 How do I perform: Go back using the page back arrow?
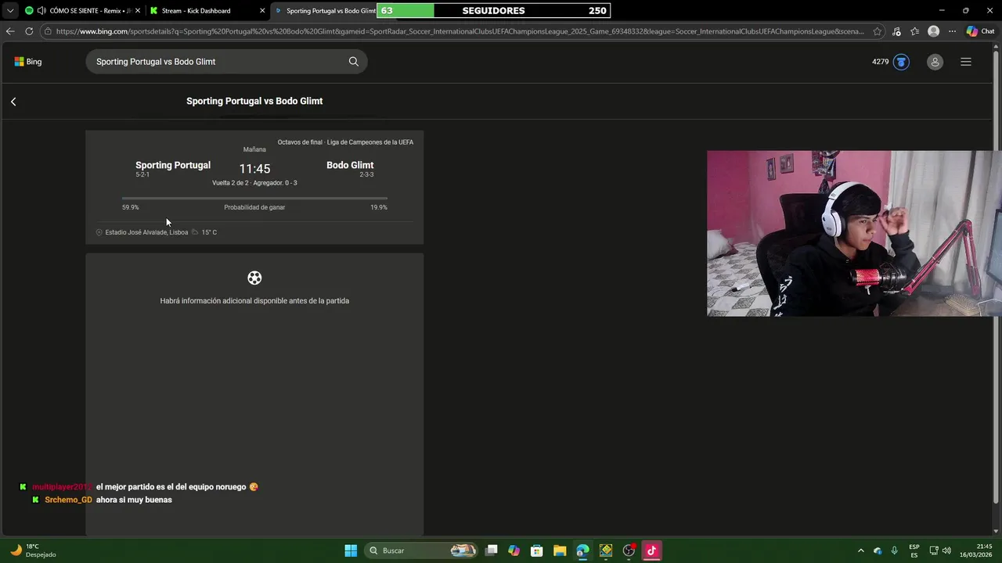[13, 102]
